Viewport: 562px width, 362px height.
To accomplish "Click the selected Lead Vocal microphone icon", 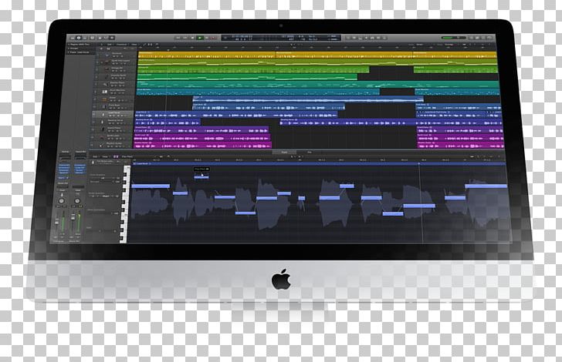I will point(103,115).
